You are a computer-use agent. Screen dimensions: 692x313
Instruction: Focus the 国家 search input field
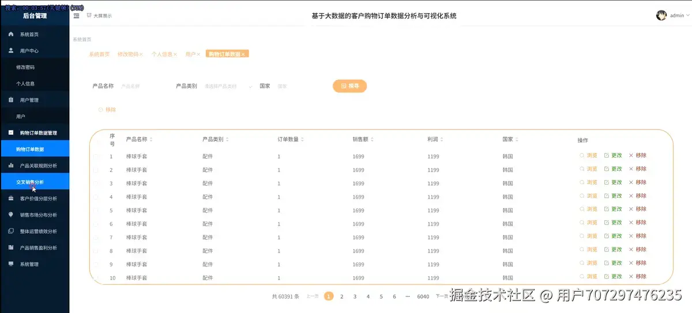point(299,86)
